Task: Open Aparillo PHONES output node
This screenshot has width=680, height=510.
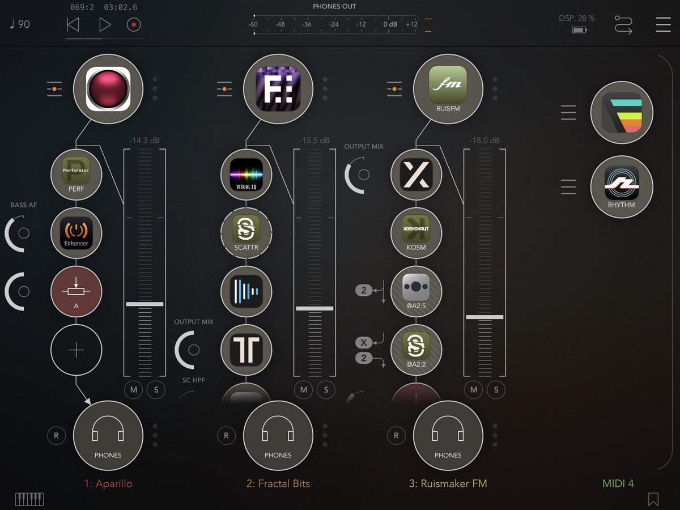Action: [x=108, y=436]
